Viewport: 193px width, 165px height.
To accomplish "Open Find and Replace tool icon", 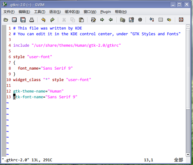I will (93, 20).
